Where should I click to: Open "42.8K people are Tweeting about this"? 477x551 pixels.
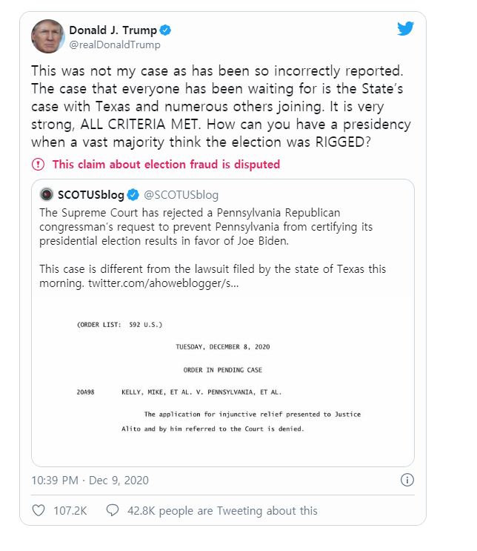pyautogui.click(x=222, y=511)
